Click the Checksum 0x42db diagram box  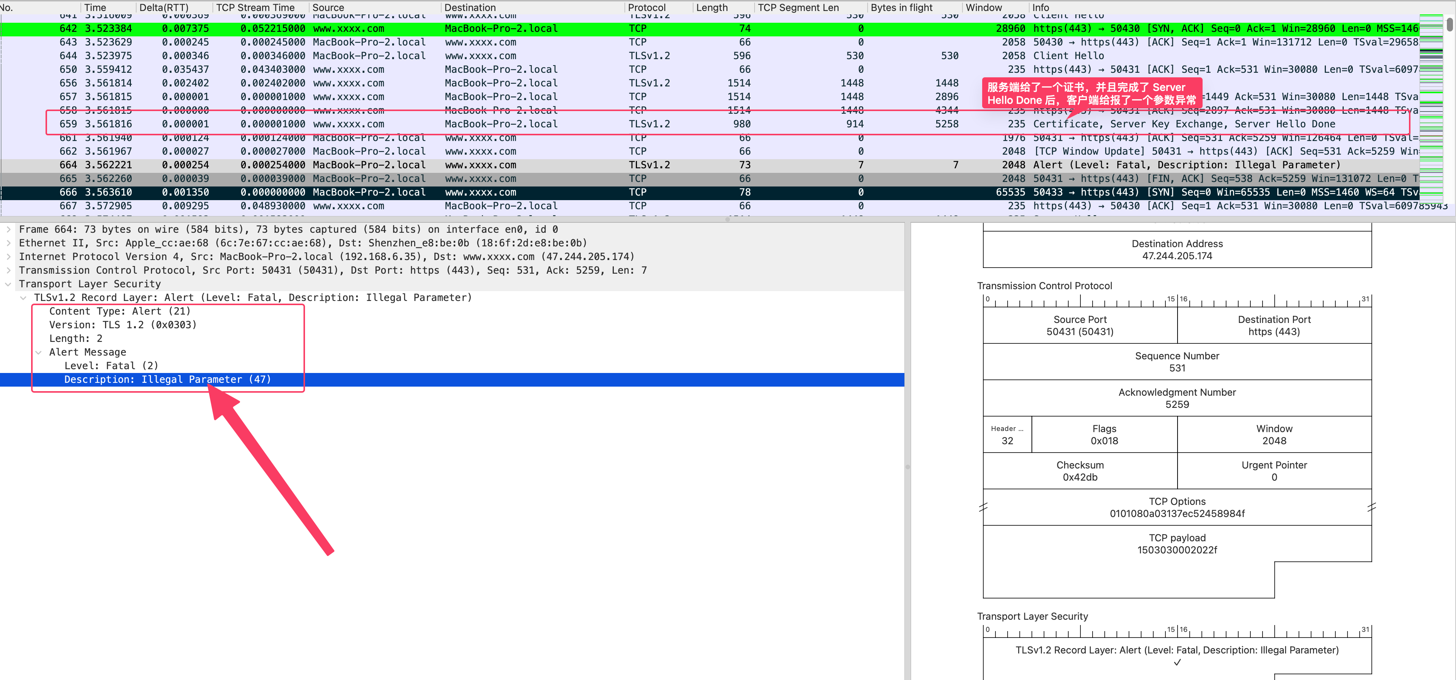(x=1080, y=471)
